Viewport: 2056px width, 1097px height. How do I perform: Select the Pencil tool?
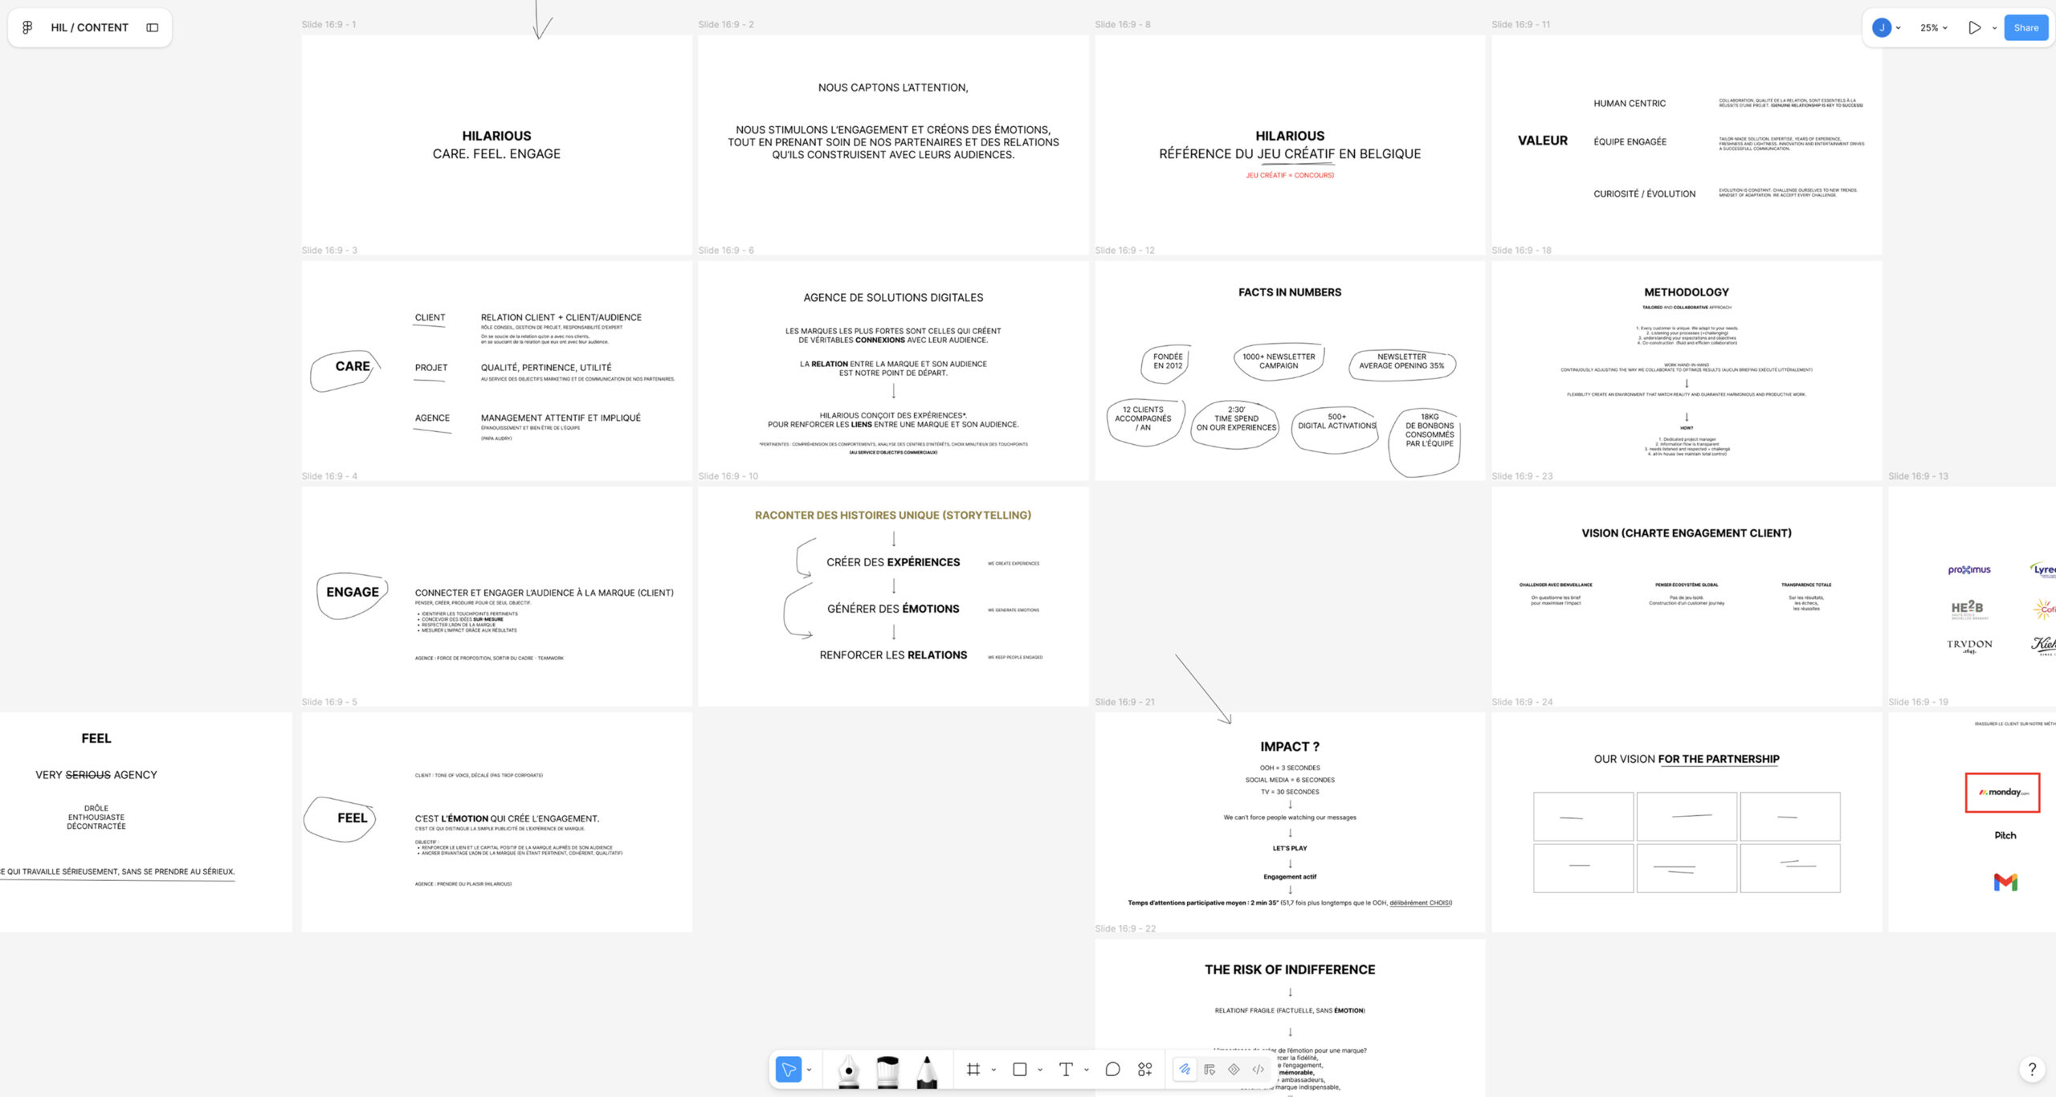pyautogui.click(x=927, y=1070)
